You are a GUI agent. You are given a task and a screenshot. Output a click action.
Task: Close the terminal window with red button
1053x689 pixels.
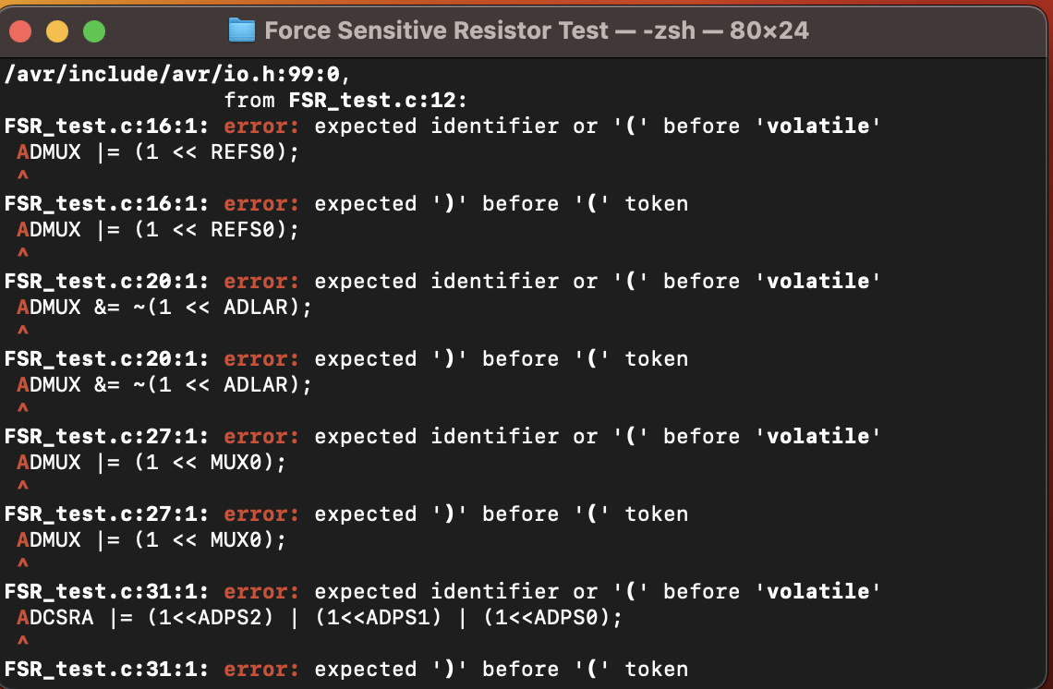click(x=20, y=32)
